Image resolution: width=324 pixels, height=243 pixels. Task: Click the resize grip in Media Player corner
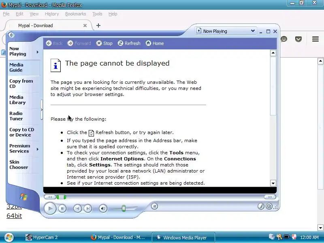click(276, 207)
